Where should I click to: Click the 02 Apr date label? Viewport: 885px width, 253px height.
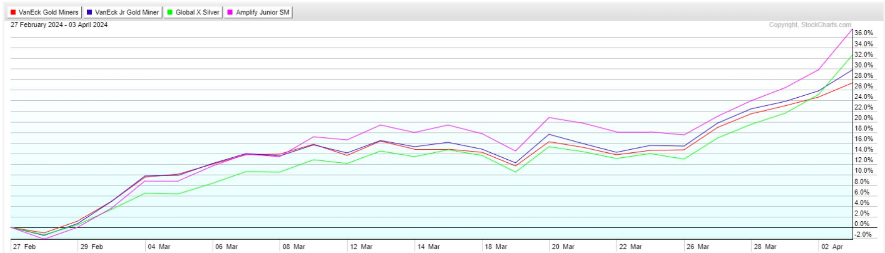[x=832, y=247]
